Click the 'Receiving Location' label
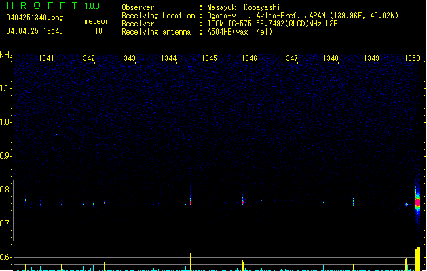The image size is (427, 271). [158, 16]
